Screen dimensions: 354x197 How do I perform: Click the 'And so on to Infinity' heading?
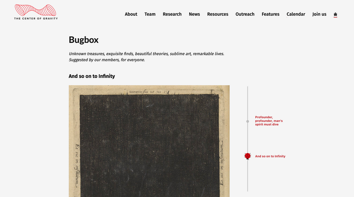click(x=92, y=76)
